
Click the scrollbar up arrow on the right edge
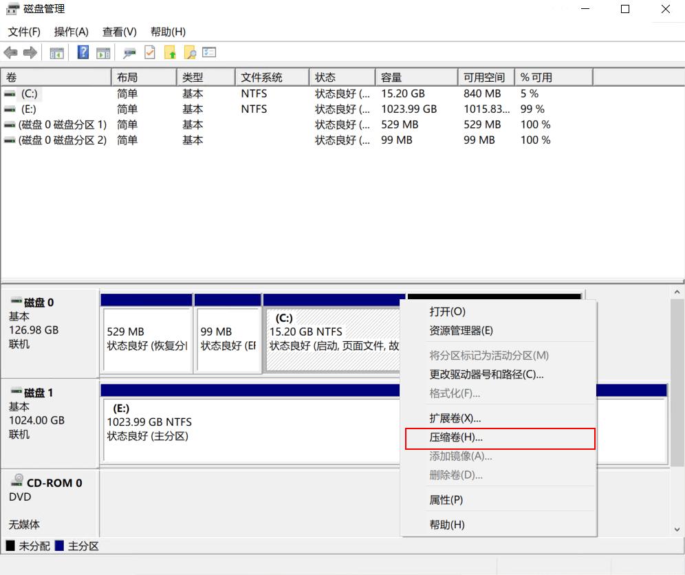click(675, 291)
